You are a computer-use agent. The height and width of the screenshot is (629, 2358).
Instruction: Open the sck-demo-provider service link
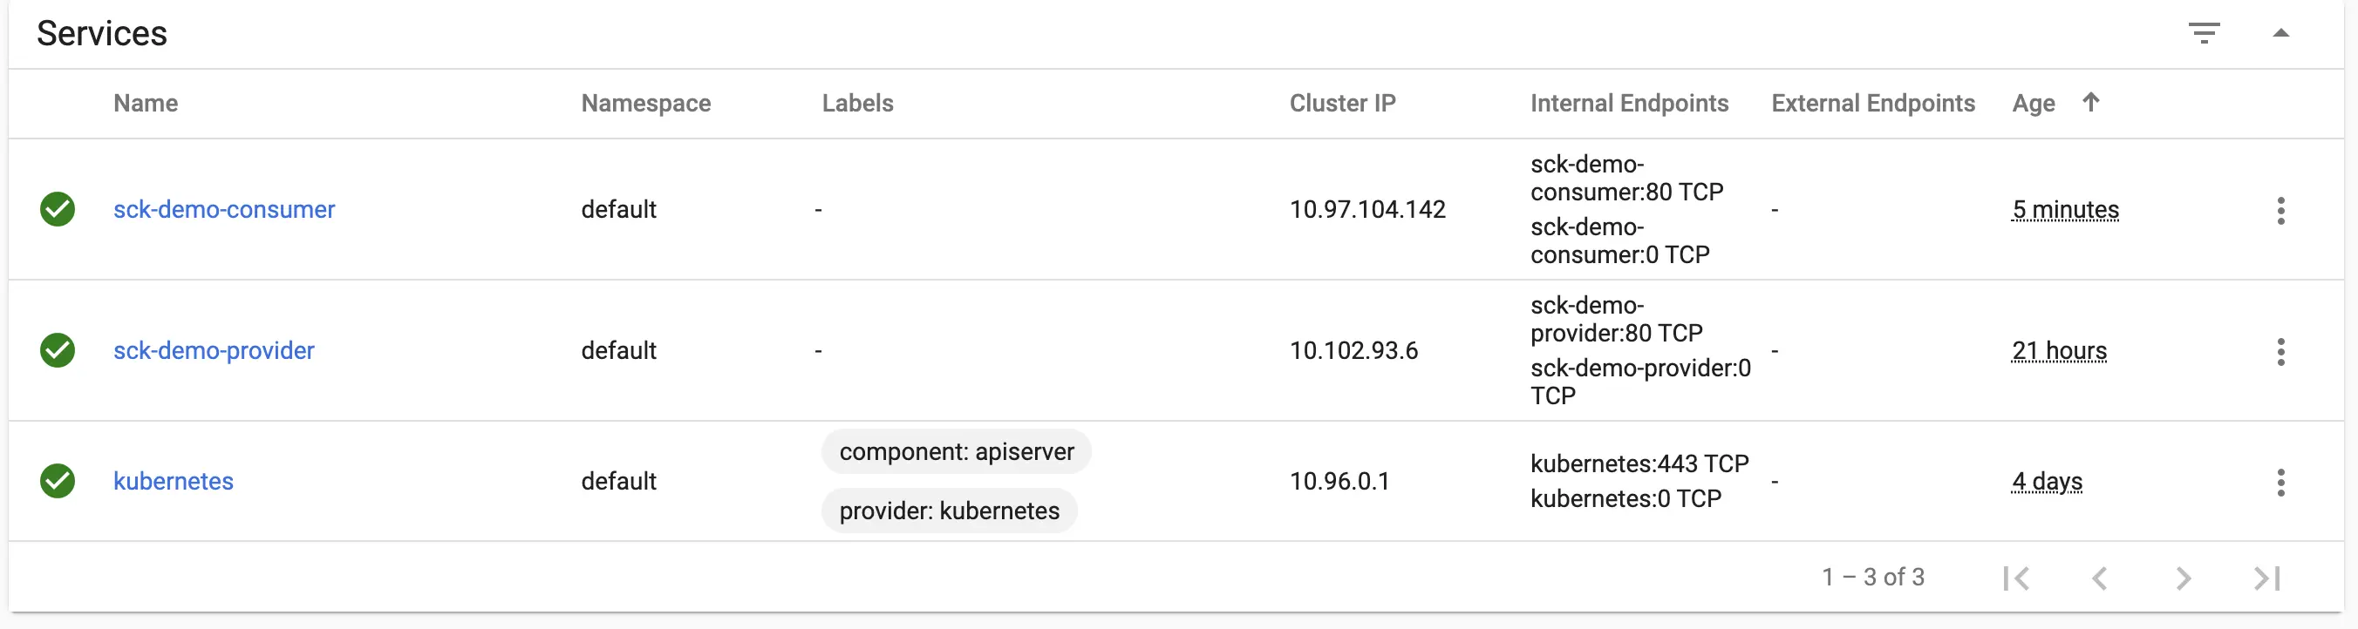coord(214,350)
